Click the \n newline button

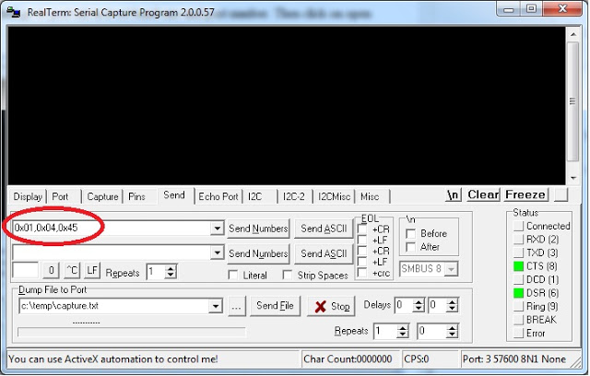coord(453,194)
